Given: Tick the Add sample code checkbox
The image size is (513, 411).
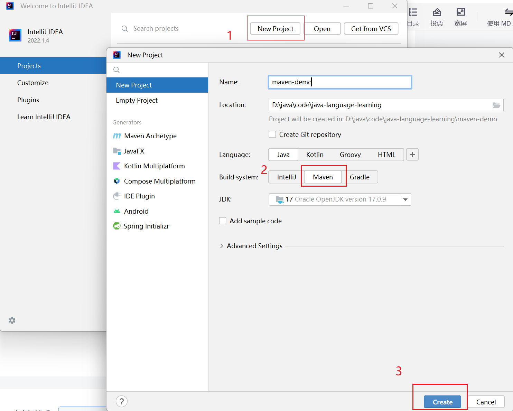Looking at the screenshot, I should (x=223, y=221).
